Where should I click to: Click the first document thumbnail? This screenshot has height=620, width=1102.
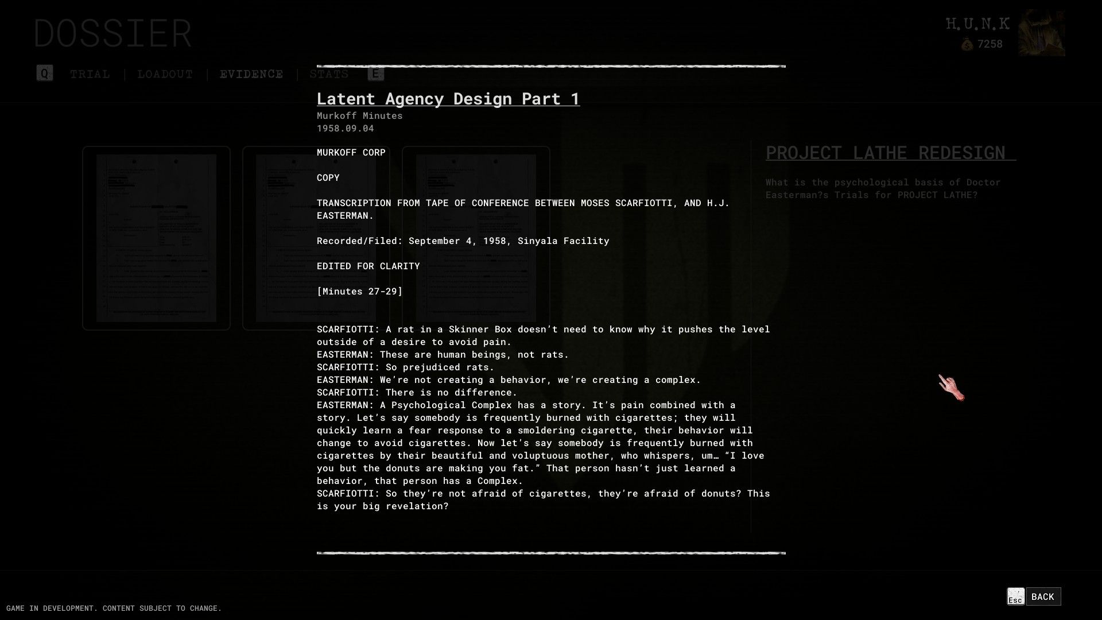(156, 238)
